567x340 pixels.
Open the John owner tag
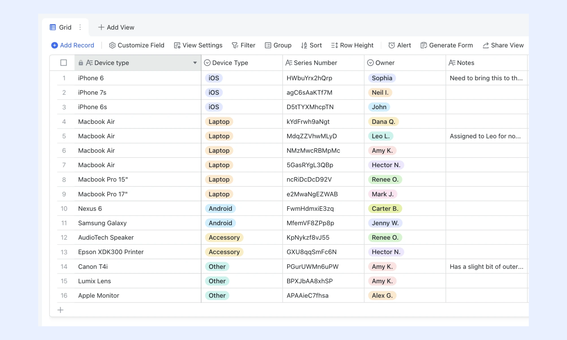point(379,107)
